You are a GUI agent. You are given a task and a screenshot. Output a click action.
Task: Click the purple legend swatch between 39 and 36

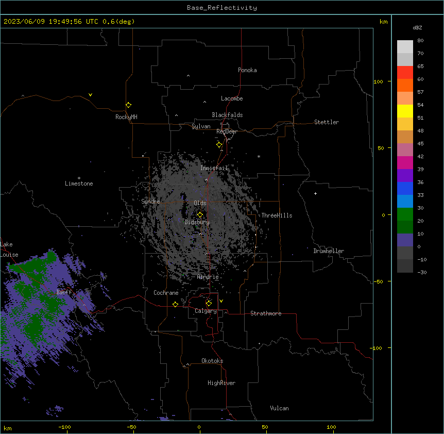405,176
